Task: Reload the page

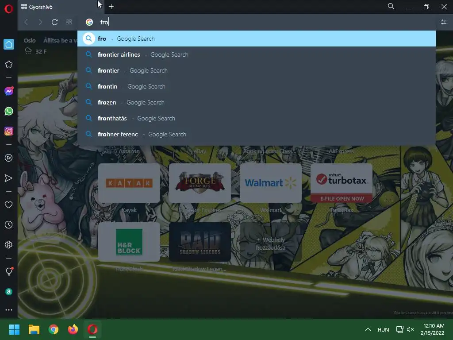Action: click(x=54, y=22)
